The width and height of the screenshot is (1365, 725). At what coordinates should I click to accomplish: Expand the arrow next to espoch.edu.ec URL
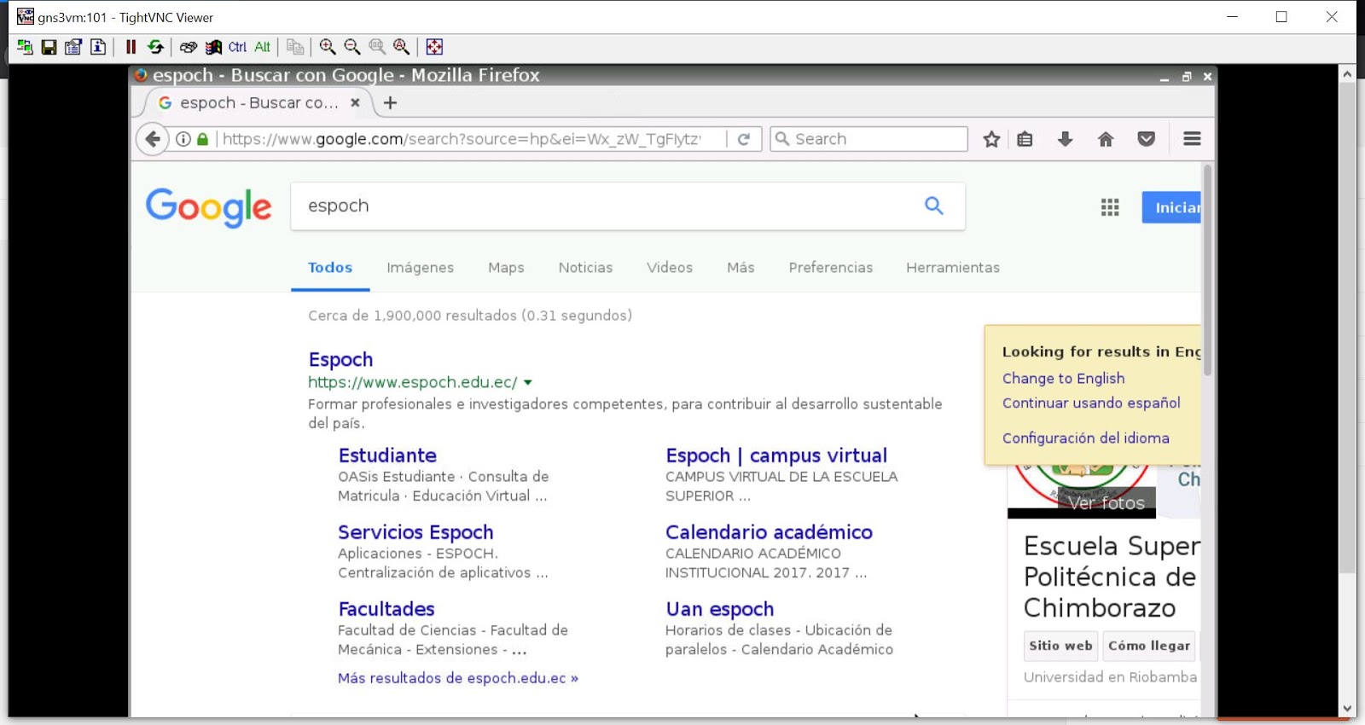(528, 383)
